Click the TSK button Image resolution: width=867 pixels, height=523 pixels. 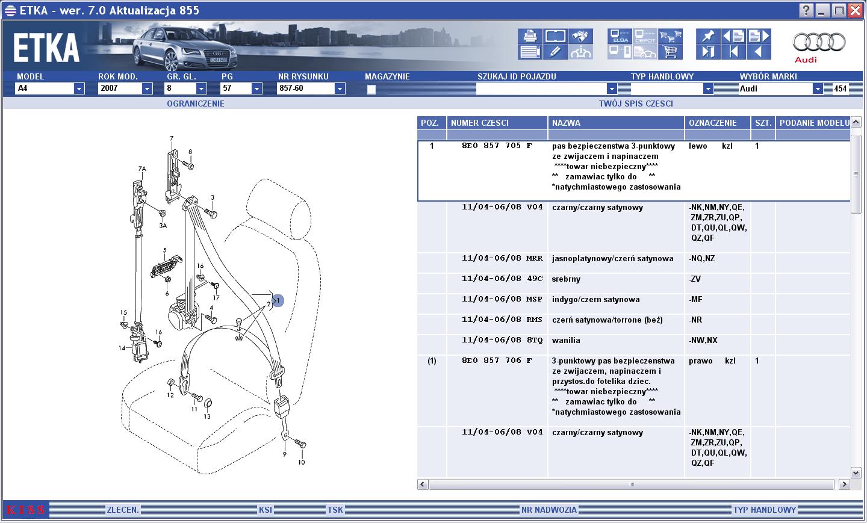click(x=335, y=510)
